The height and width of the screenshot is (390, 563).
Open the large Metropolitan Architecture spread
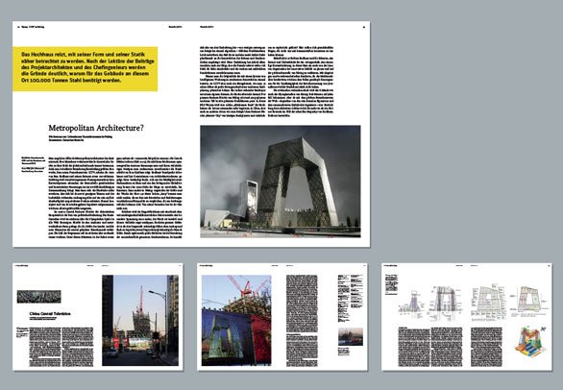191,134
